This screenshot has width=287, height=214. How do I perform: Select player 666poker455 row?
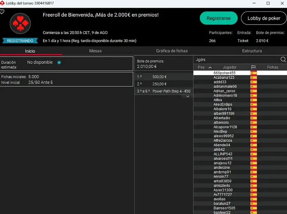click(x=240, y=73)
